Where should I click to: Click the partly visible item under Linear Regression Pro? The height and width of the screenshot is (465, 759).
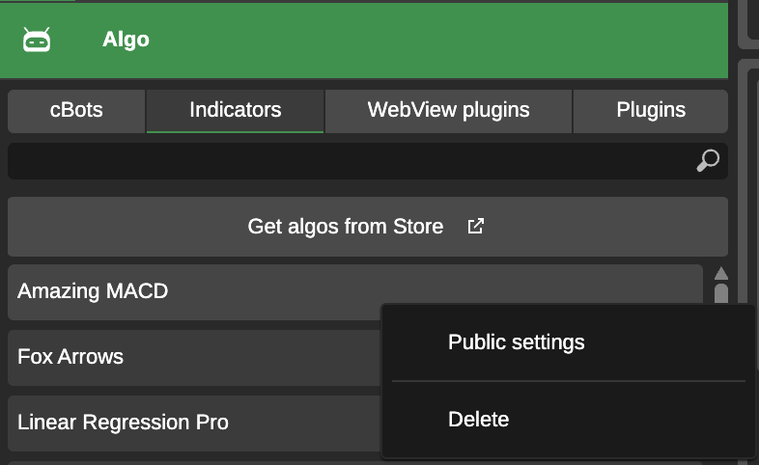point(194,463)
